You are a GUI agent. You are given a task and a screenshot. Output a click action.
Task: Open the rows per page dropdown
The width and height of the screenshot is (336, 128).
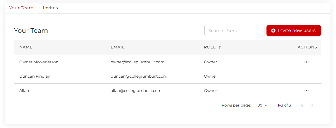[262, 105]
